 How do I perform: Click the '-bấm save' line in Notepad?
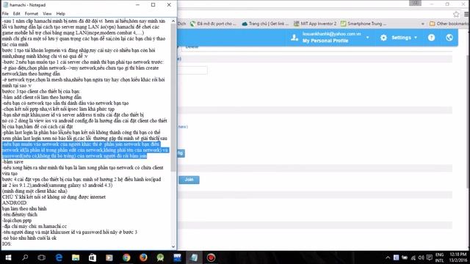point(12,161)
